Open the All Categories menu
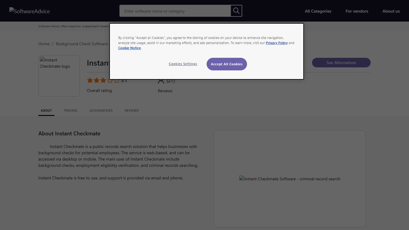This screenshot has width=409, height=230. tap(318, 11)
